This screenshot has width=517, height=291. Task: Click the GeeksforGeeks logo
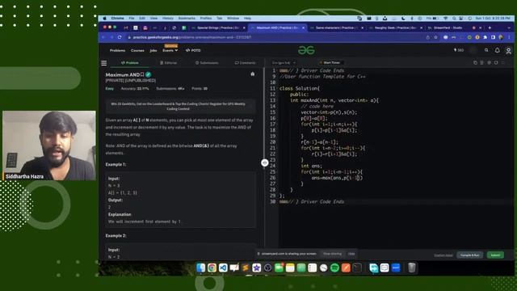click(306, 50)
